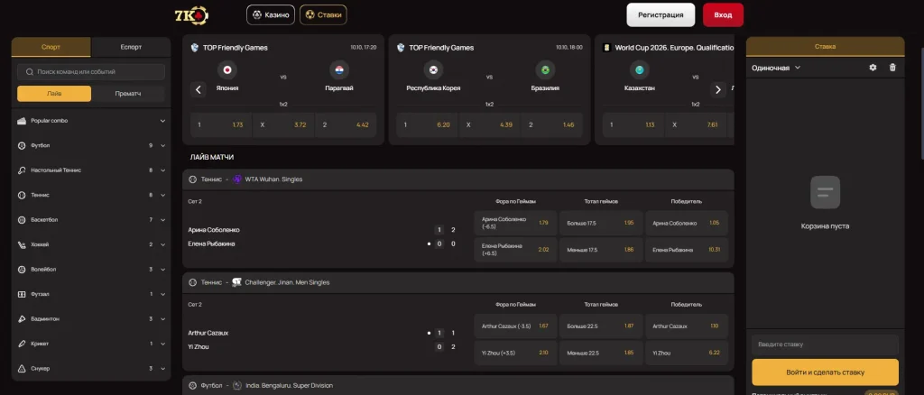This screenshot has width=924, height=395.
Task: Click the Brazil team emblem icon
Action: [x=545, y=69]
